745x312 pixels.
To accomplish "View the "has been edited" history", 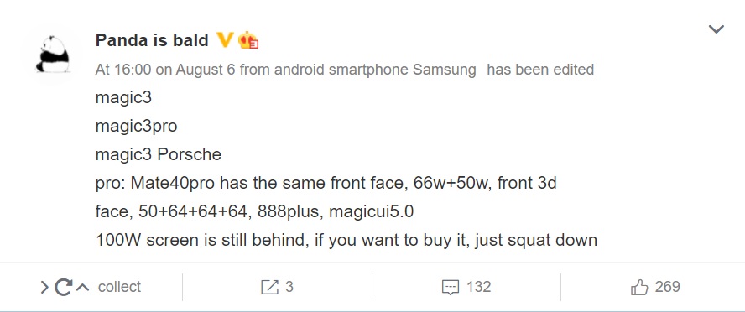I will [540, 70].
